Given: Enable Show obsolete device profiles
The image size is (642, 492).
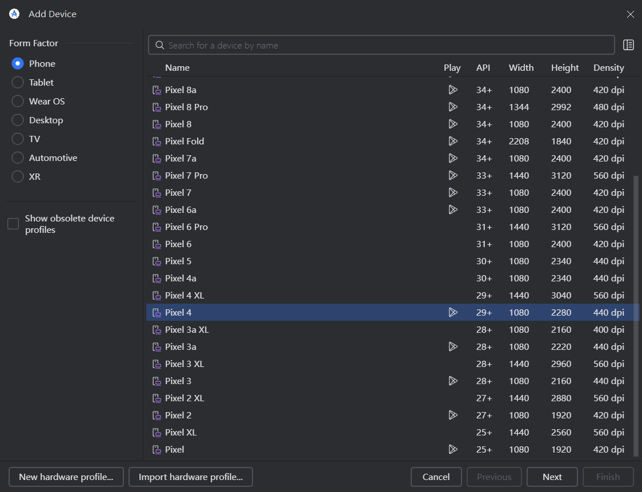Looking at the screenshot, I should [x=13, y=224].
